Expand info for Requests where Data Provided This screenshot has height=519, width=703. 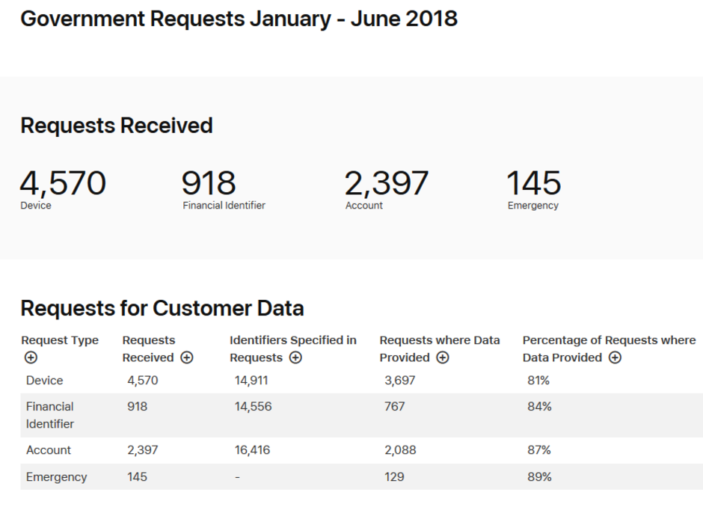[443, 357]
